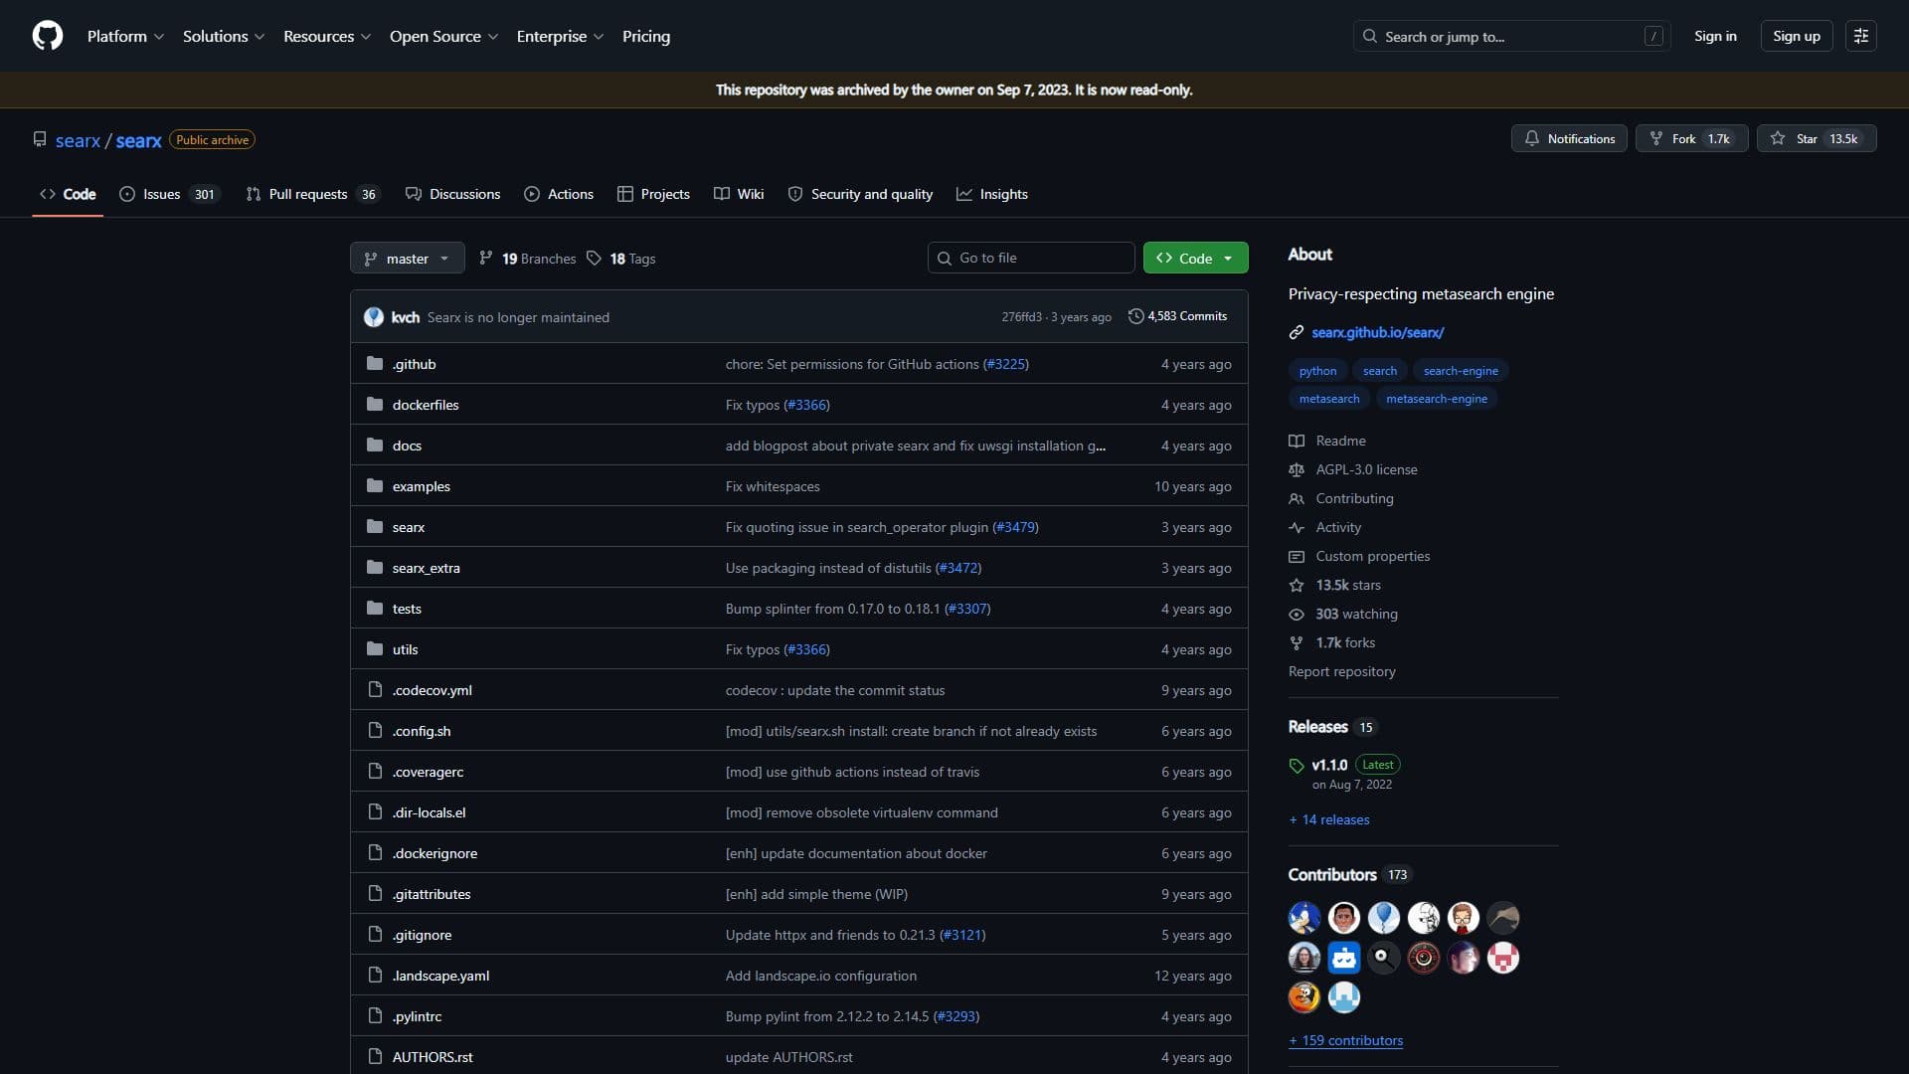Click the first contributor avatar
Viewport: 1909px width, 1074px height.
pos(1304,917)
